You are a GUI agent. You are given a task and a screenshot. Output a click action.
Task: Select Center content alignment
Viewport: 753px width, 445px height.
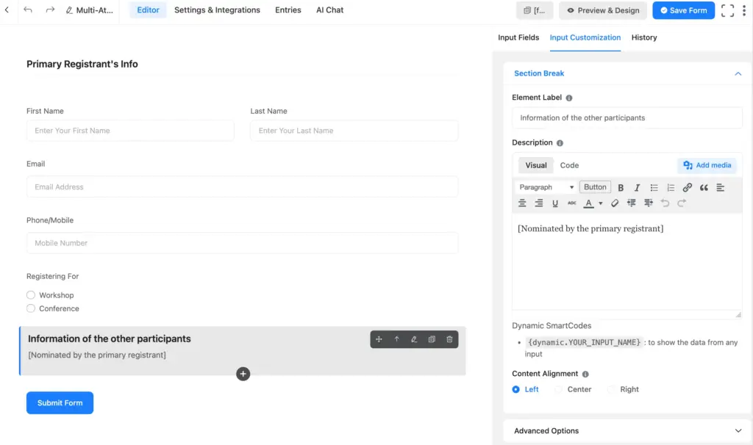click(558, 389)
